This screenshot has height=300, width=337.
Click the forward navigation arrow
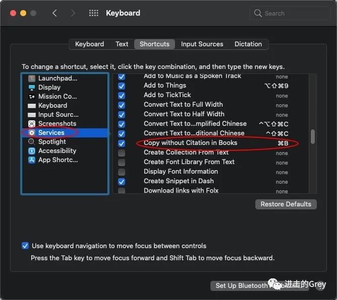pyautogui.click(x=73, y=13)
